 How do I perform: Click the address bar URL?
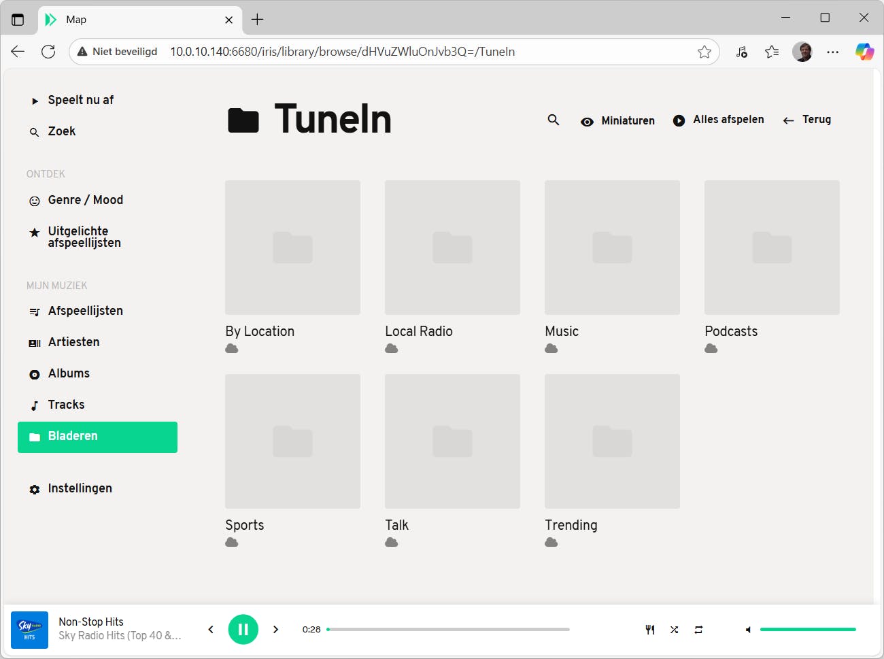(x=342, y=52)
